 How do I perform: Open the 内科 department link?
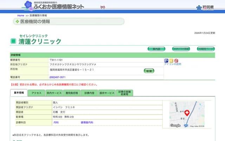(56, 122)
